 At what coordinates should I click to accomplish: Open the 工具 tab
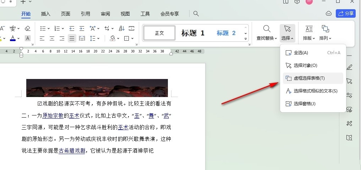145,14
